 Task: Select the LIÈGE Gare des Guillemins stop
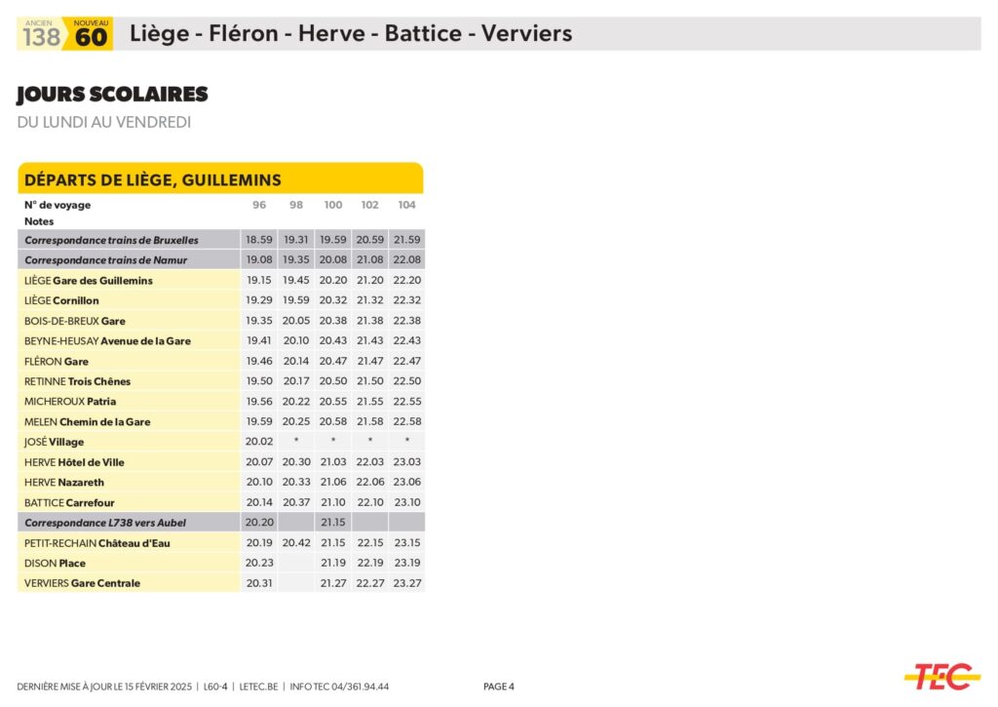coord(89,281)
